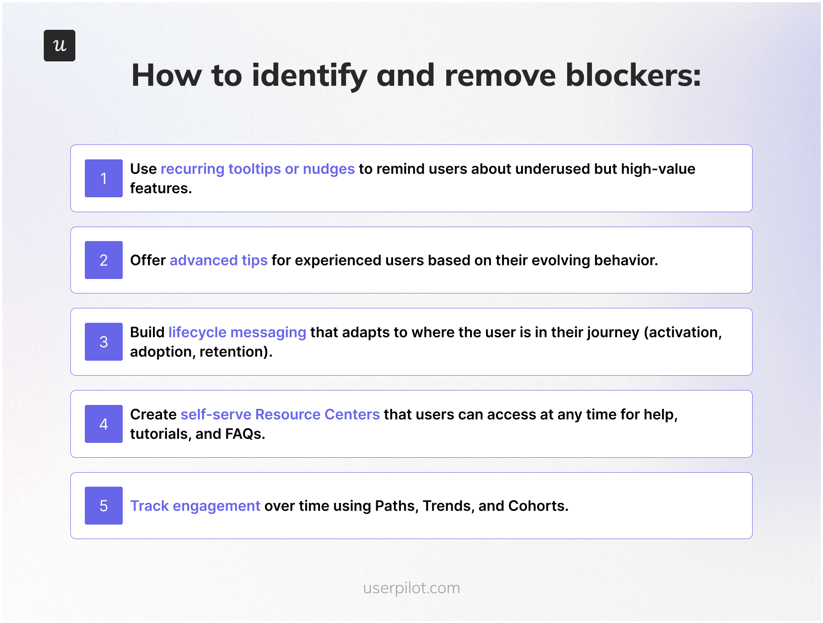Click the Userpilot logo icon
823x623 pixels.
(60, 46)
